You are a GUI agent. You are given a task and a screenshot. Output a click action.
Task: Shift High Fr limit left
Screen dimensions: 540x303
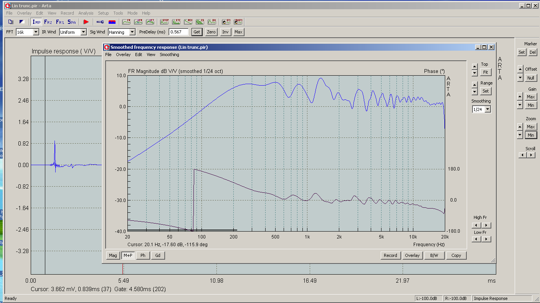(476, 225)
